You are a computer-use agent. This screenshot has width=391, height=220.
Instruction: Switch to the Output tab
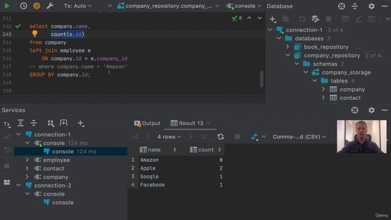(147, 123)
